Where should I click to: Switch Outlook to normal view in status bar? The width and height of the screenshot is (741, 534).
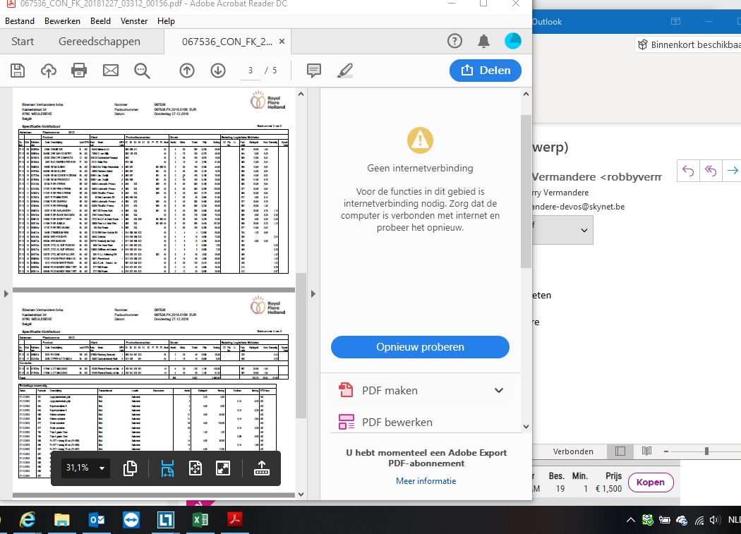(x=620, y=451)
